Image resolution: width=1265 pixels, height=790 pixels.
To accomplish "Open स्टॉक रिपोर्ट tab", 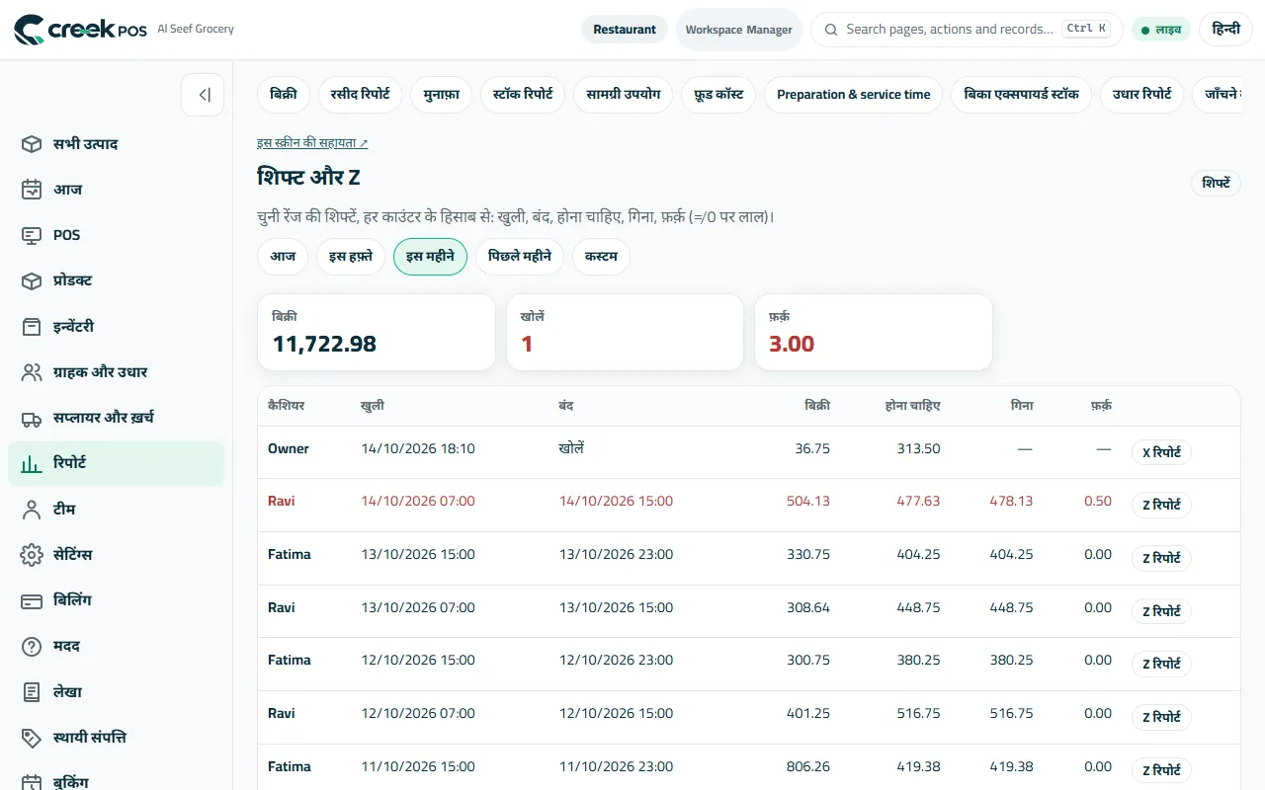I will (523, 95).
